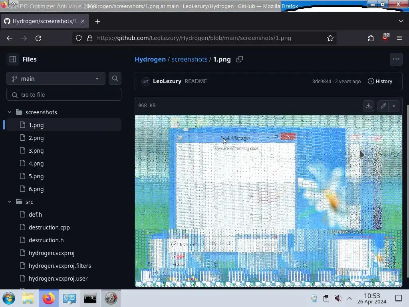
Task: Collapse the Files side panel
Action: [12, 59]
